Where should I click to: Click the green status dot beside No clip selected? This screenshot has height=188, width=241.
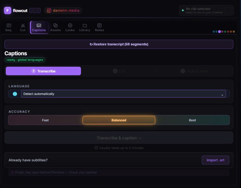click(183, 10)
